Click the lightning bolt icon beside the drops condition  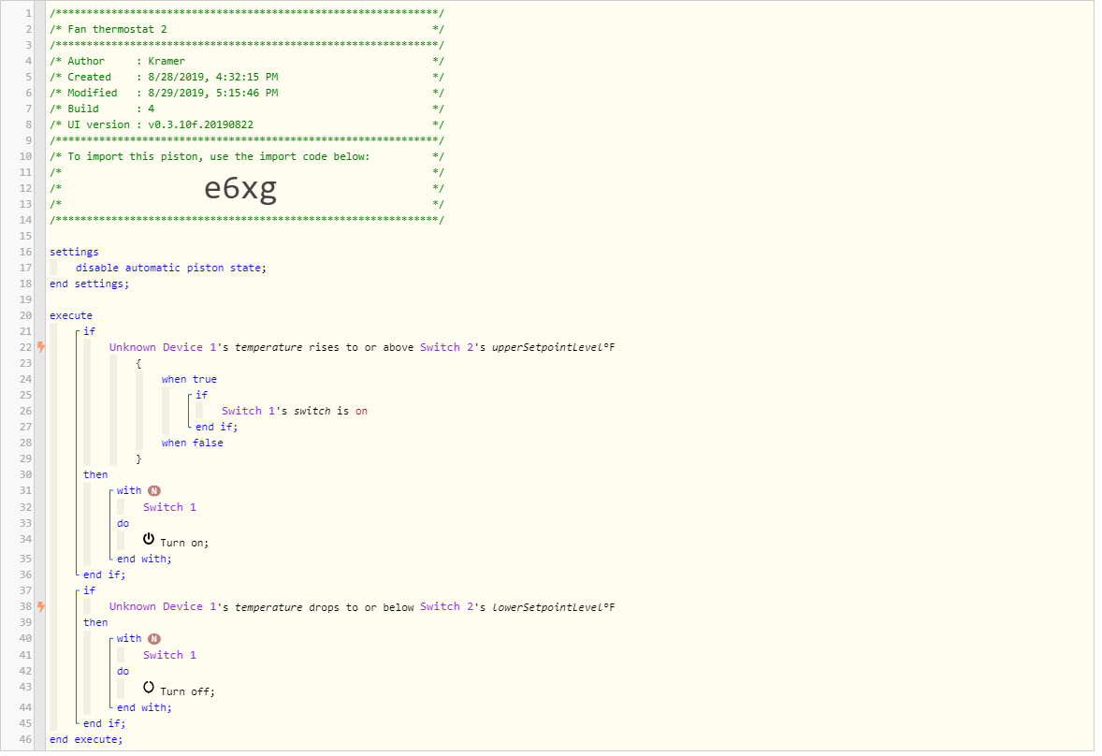pos(41,606)
